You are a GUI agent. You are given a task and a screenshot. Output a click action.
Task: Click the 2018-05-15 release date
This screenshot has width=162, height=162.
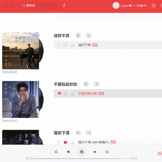click(x=9, y=121)
